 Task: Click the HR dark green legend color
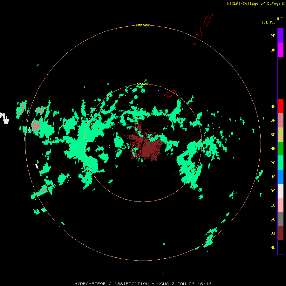pos(281,149)
